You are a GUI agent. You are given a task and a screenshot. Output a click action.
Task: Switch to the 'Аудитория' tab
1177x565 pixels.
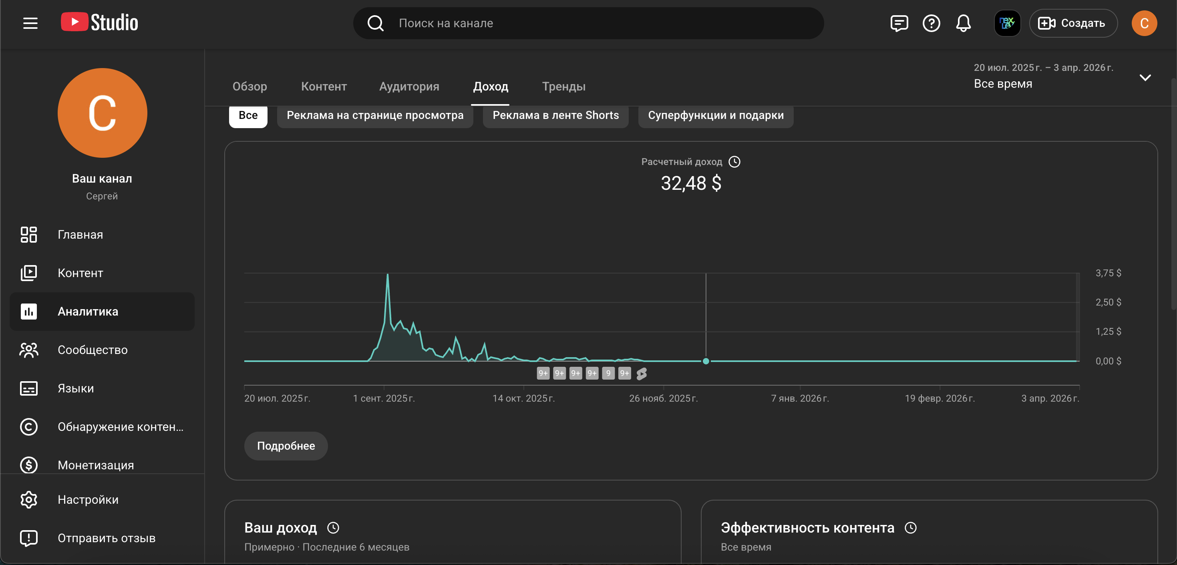click(x=409, y=86)
